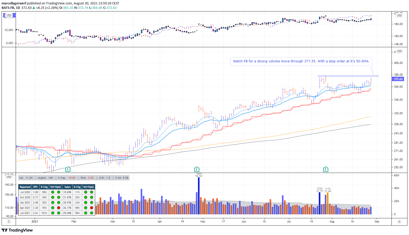Click the May label on time axis
Viewport: 409px width, 235px height.
[x=203, y=221]
